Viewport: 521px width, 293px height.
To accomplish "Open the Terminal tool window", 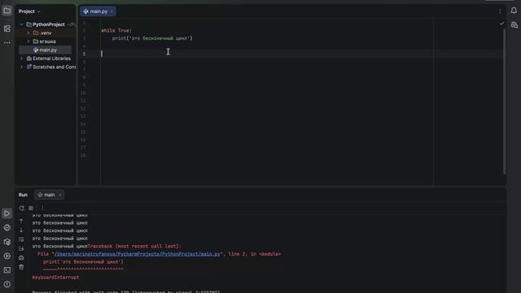I will (x=7, y=270).
